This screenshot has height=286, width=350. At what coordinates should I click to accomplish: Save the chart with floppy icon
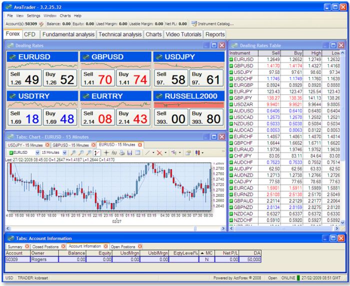(x=129, y=153)
